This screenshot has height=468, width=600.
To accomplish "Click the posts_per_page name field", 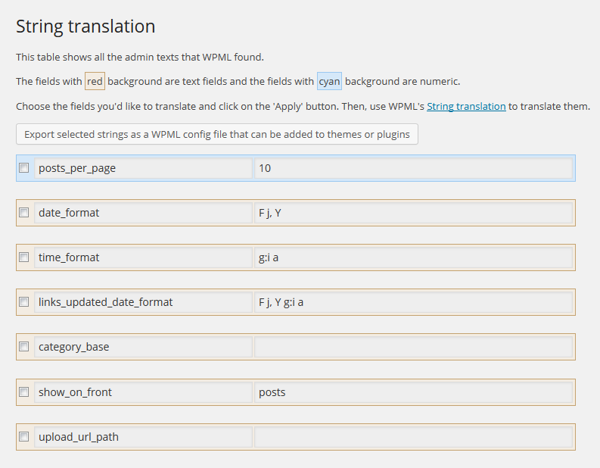I will (143, 168).
